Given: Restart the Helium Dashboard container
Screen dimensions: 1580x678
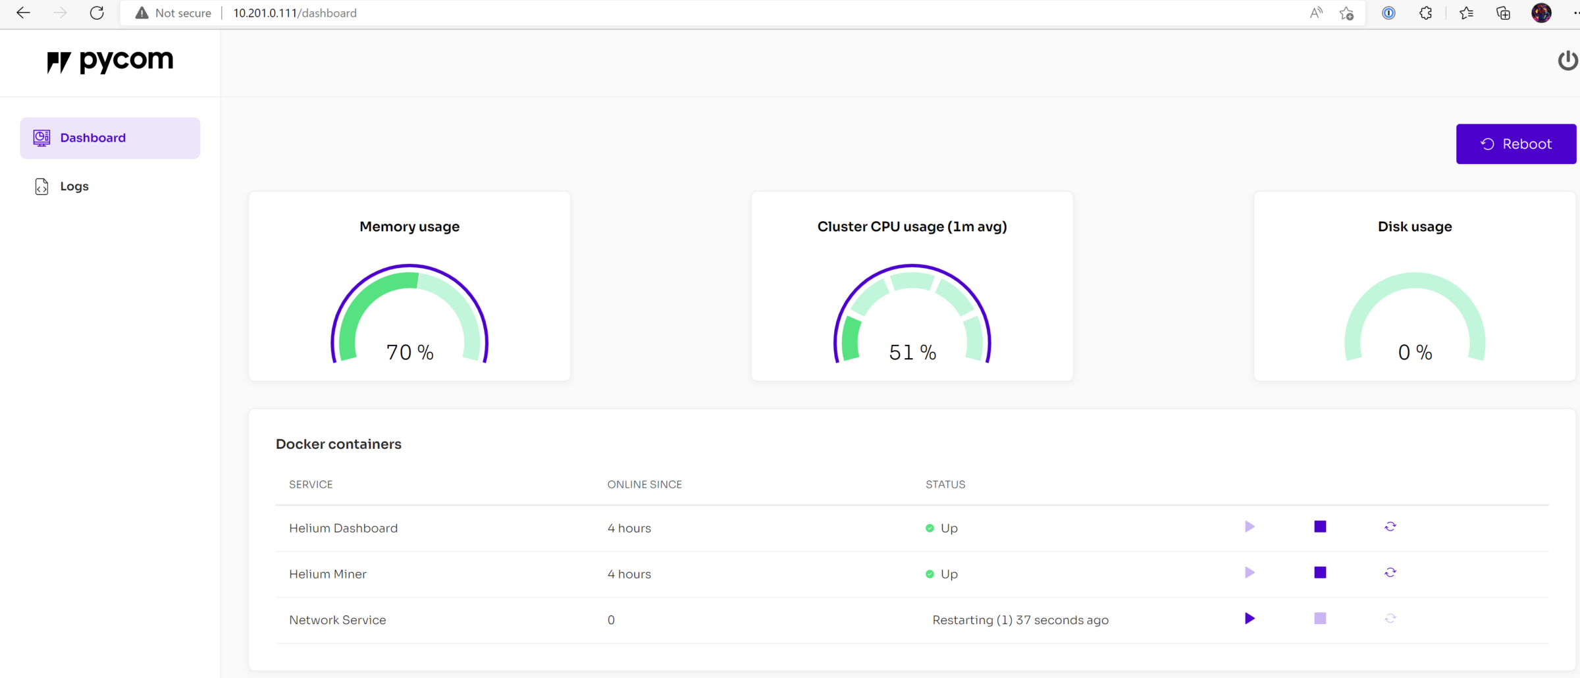Looking at the screenshot, I should (1390, 527).
